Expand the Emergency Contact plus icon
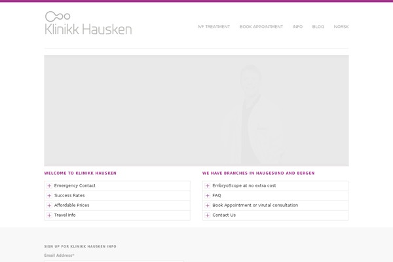The image size is (393, 262). click(49, 186)
